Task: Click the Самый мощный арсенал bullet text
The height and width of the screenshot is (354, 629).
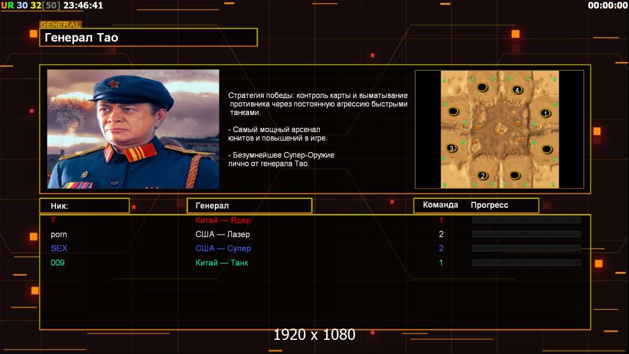Action: pos(277,134)
